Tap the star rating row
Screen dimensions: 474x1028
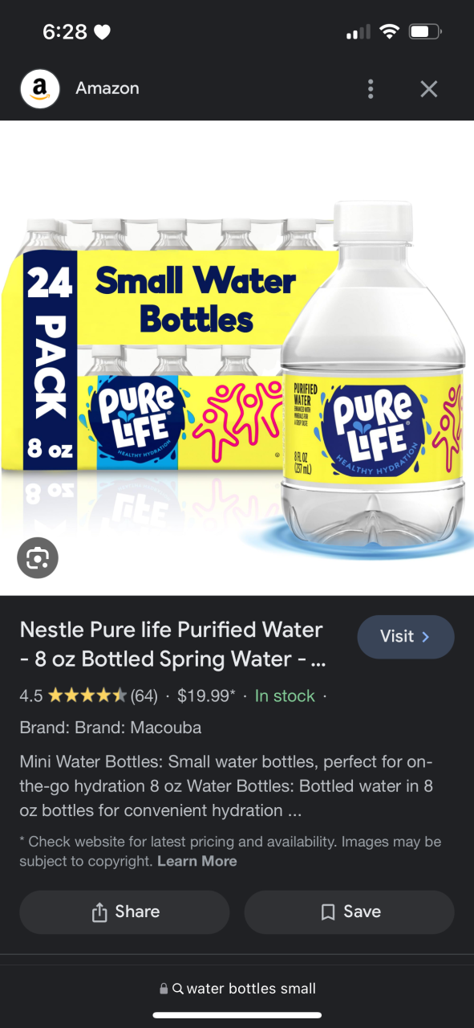point(87,696)
